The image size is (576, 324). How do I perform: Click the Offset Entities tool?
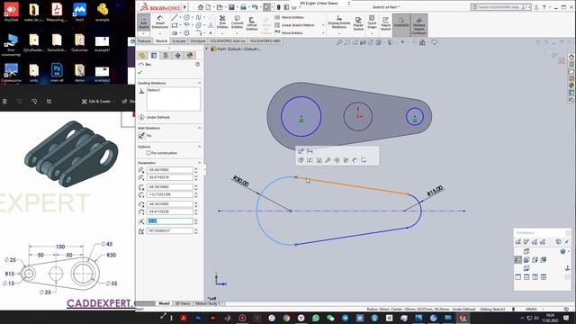[x=252, y=22]
